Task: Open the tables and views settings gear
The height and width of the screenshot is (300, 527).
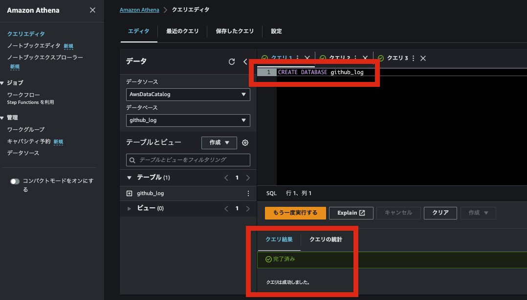Action: point(245,142)
